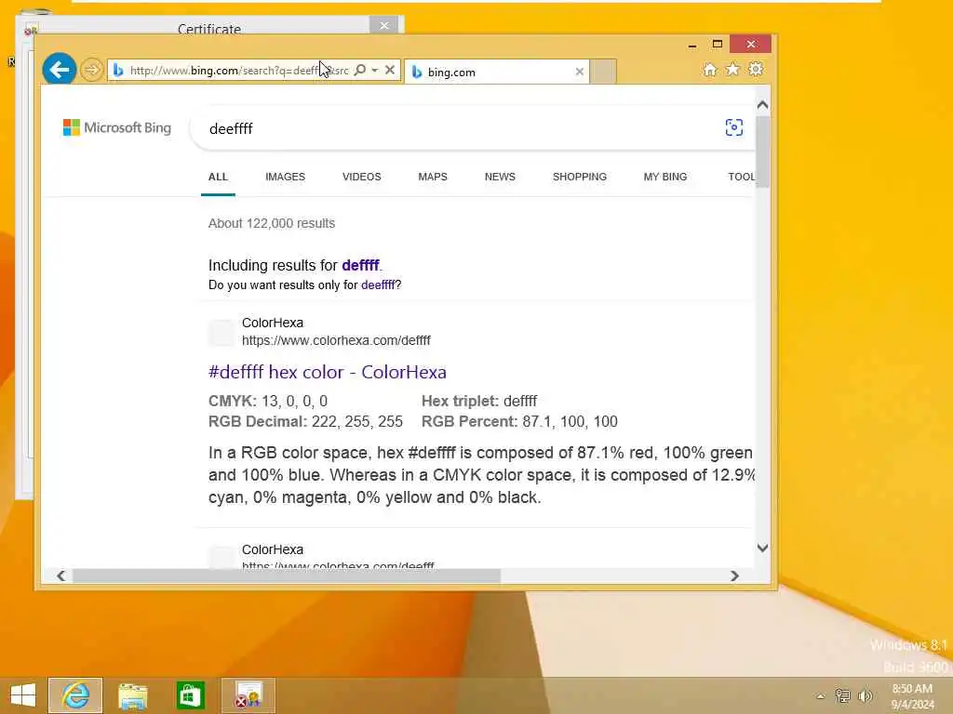Open the Tools gear icon
Viewport: 953px width, 714px height.
[x=756, y=69]
